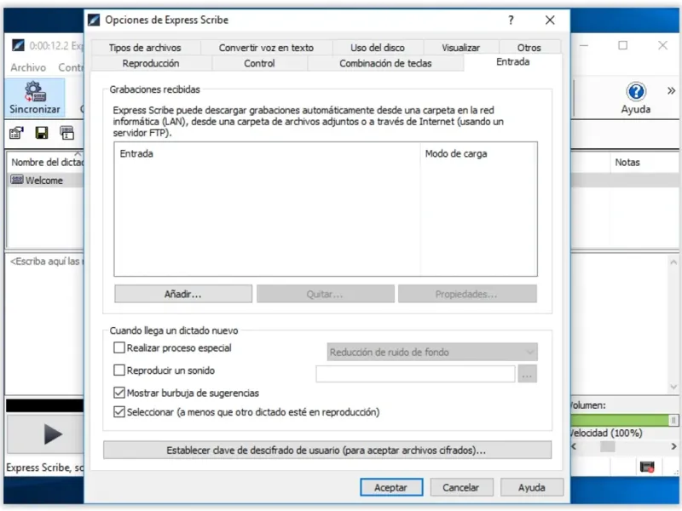
Task: Click the dialog help question mark
Action: pos(511,20)
